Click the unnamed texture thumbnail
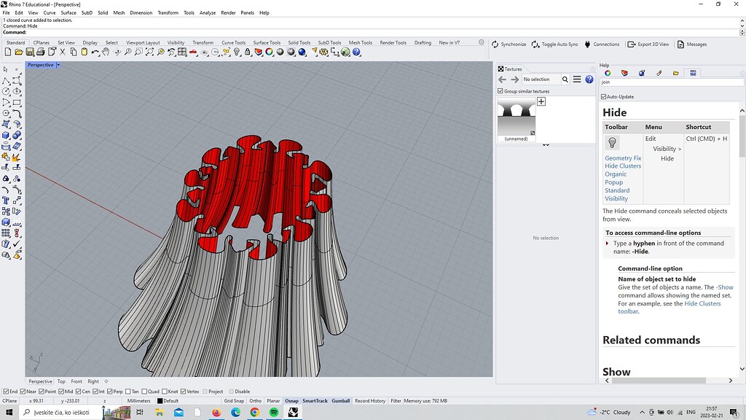 pyautogui.click(x=516, y=117)
